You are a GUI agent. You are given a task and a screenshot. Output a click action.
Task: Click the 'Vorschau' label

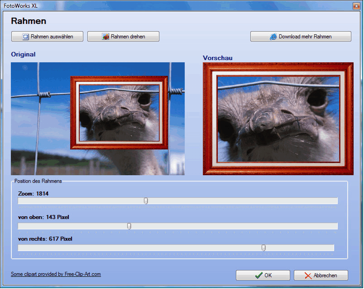tap(217, 58)
